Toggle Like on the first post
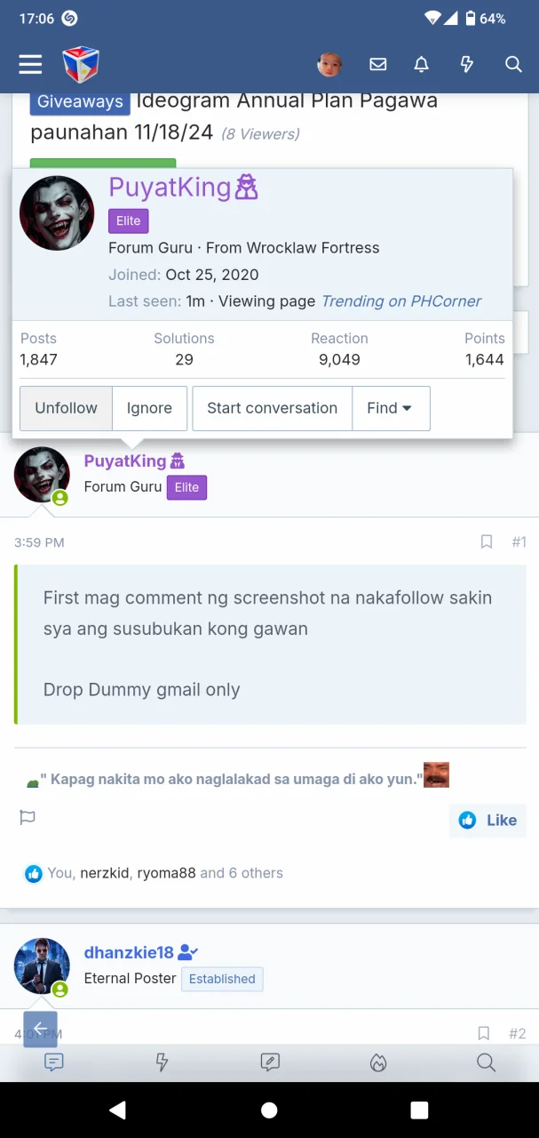This screenshot has height=1138, width=539. [487, 820]
